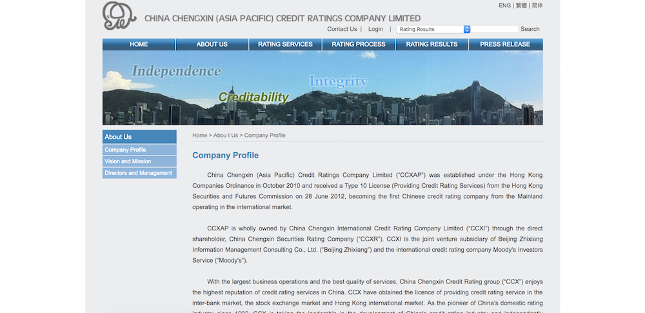Click Home in the breadcrumb trail
Screen dimensions: 645x313
pos(199,136)
